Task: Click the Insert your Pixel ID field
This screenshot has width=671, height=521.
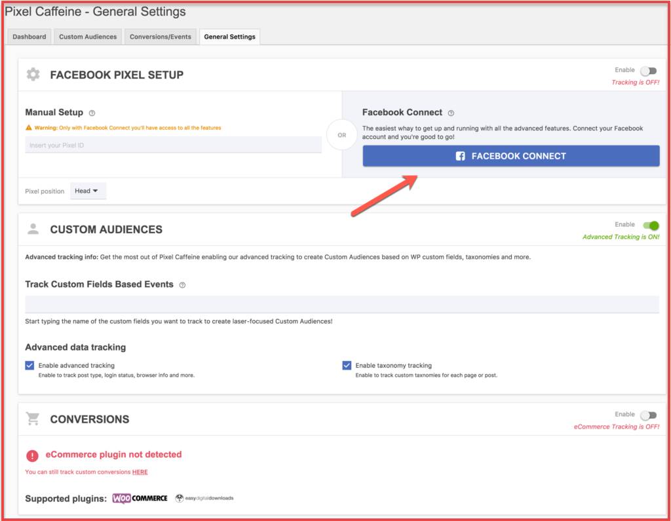Action: (x=173, y=145)
